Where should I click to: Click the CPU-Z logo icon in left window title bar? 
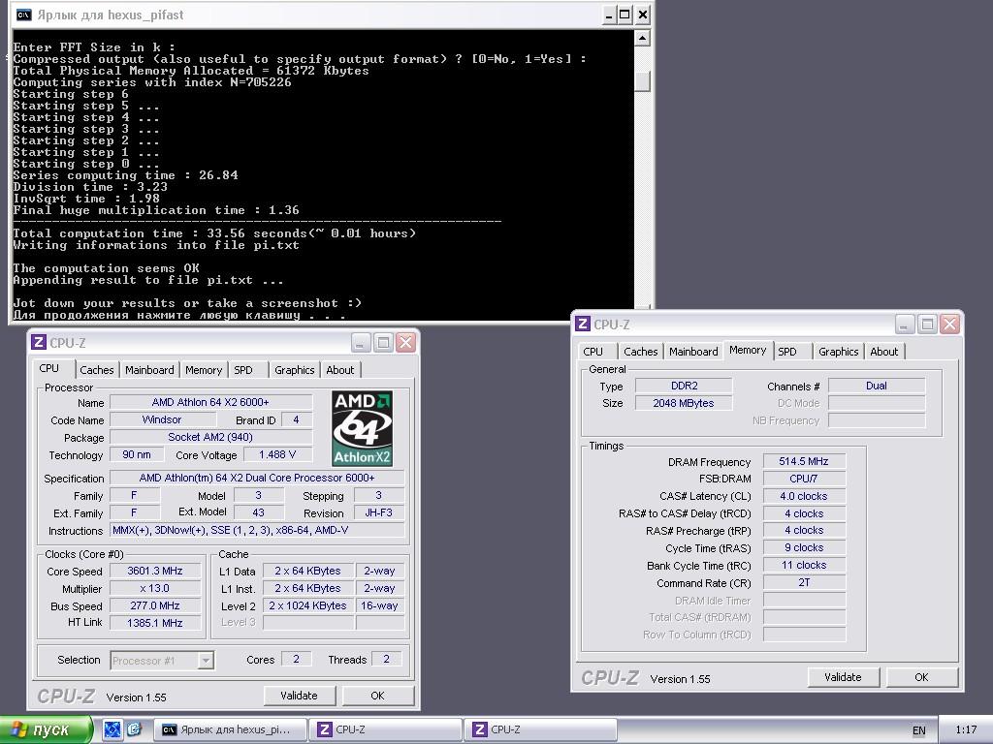pyautogui.click(x=39, y=342)
